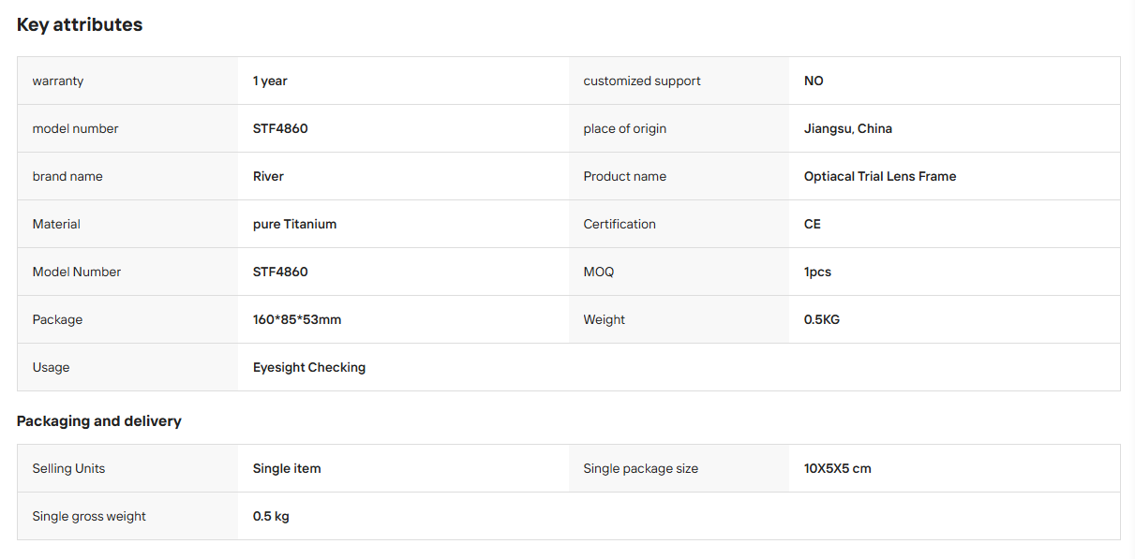Click the Selling Units label cell

point(127,468)
